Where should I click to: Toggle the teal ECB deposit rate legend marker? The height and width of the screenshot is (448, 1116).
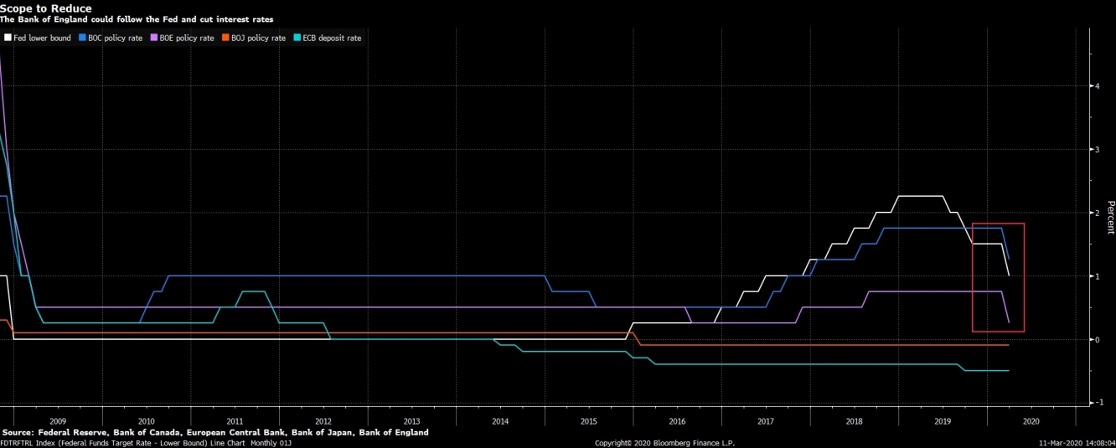tap(297, 38)
